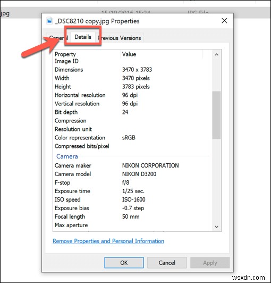The image size is (271, 283).
Task: Click the Apply button
Action: [x=210, y=263]
